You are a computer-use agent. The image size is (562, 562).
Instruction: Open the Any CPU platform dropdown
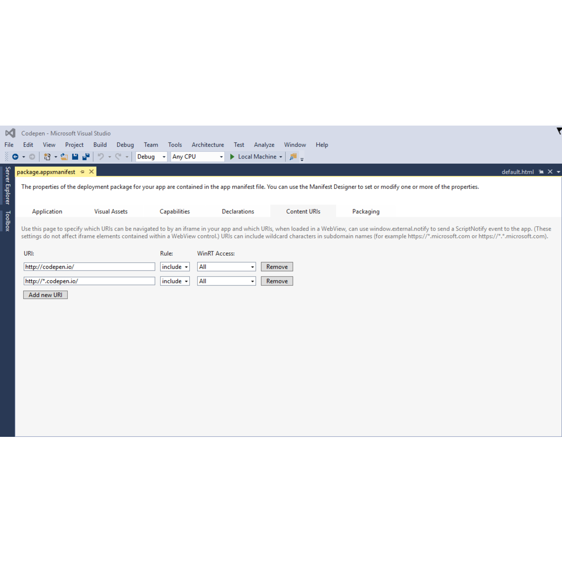197,157
